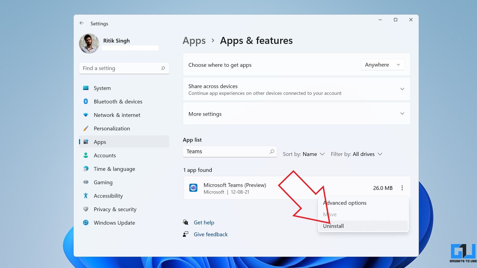Click the Privacy shield icon
Viewport: 477px width, 268px height.
pos(86,209)
